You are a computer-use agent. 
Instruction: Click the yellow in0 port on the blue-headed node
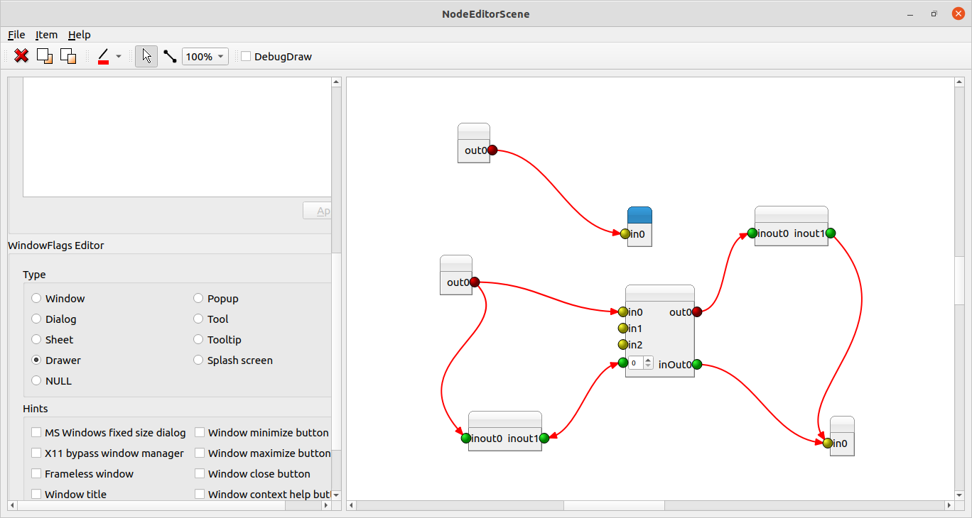point(625,233)
